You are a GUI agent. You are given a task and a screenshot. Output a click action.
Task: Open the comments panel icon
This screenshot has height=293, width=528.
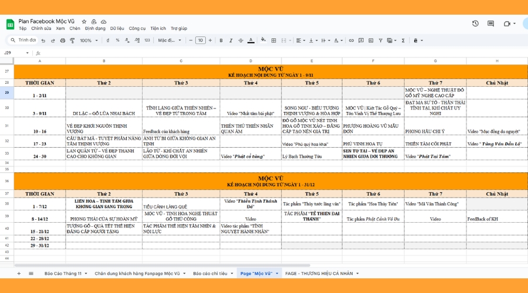[491, 23]
